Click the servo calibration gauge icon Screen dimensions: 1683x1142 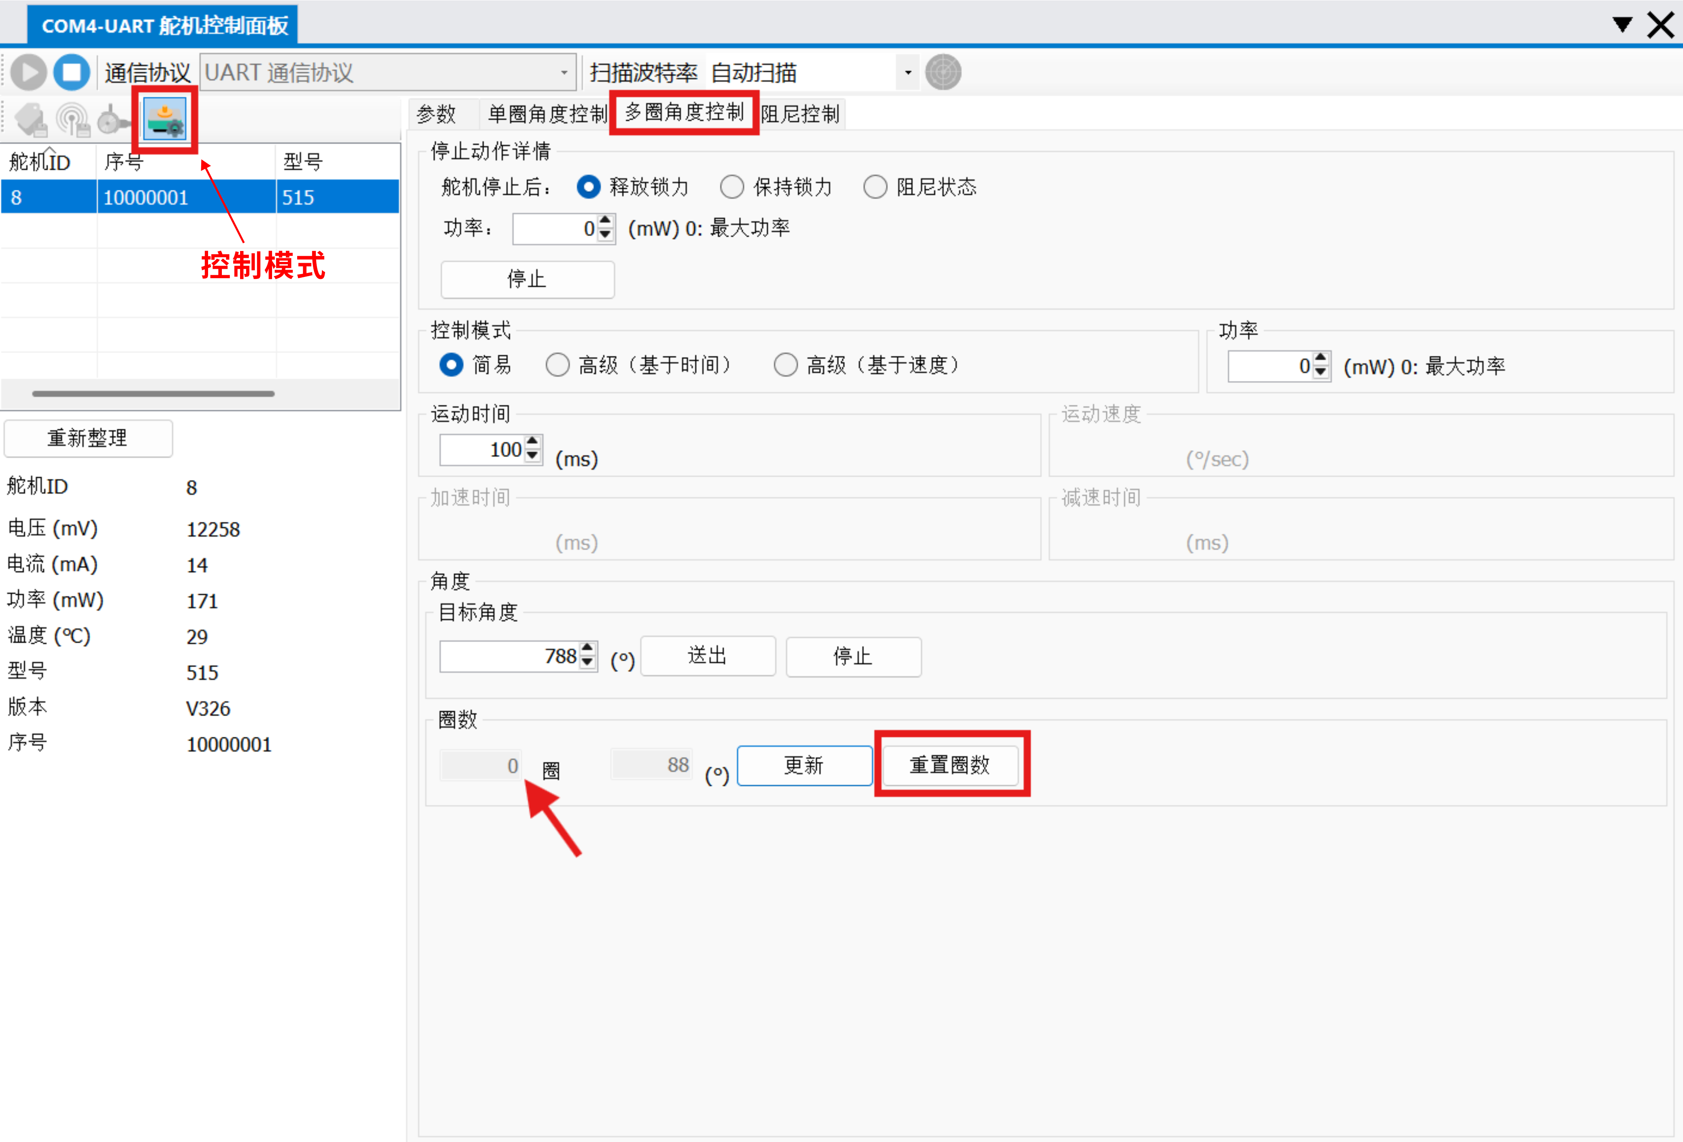pyautogui.click(x=113, y=119)
